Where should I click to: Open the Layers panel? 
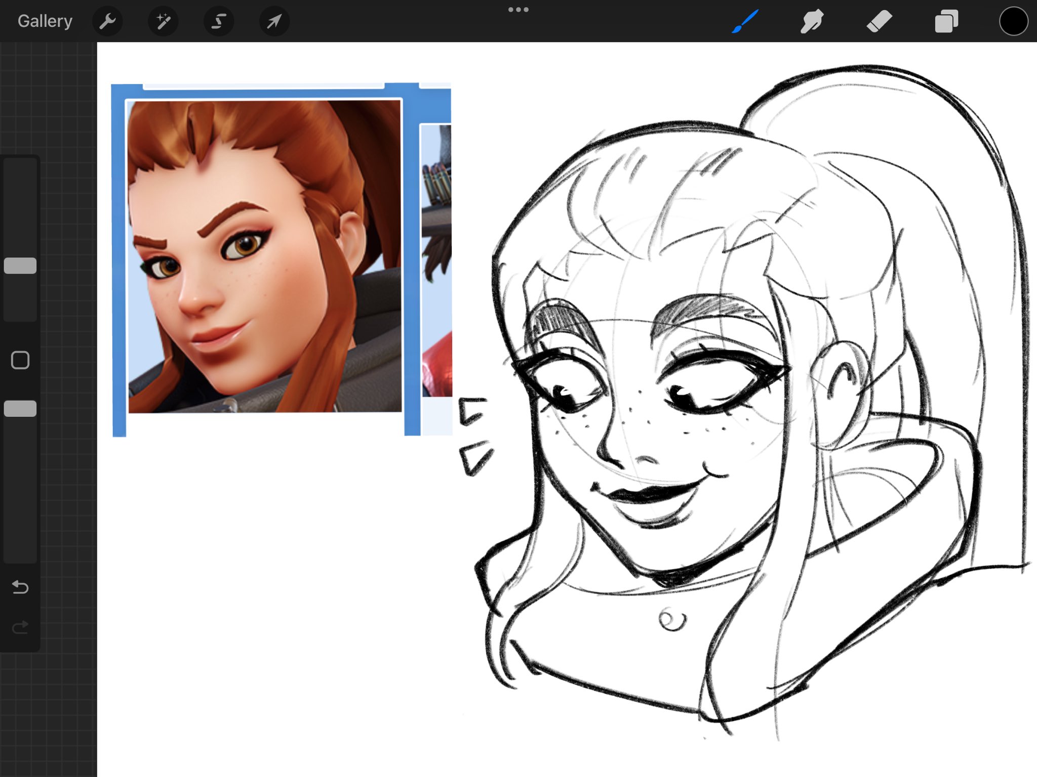(x=946, y=21)
